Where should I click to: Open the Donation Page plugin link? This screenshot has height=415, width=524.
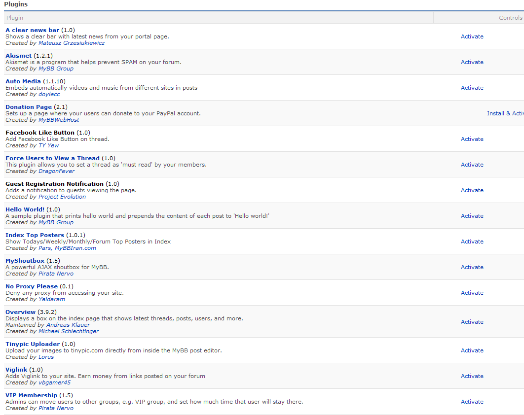[29, 107]
